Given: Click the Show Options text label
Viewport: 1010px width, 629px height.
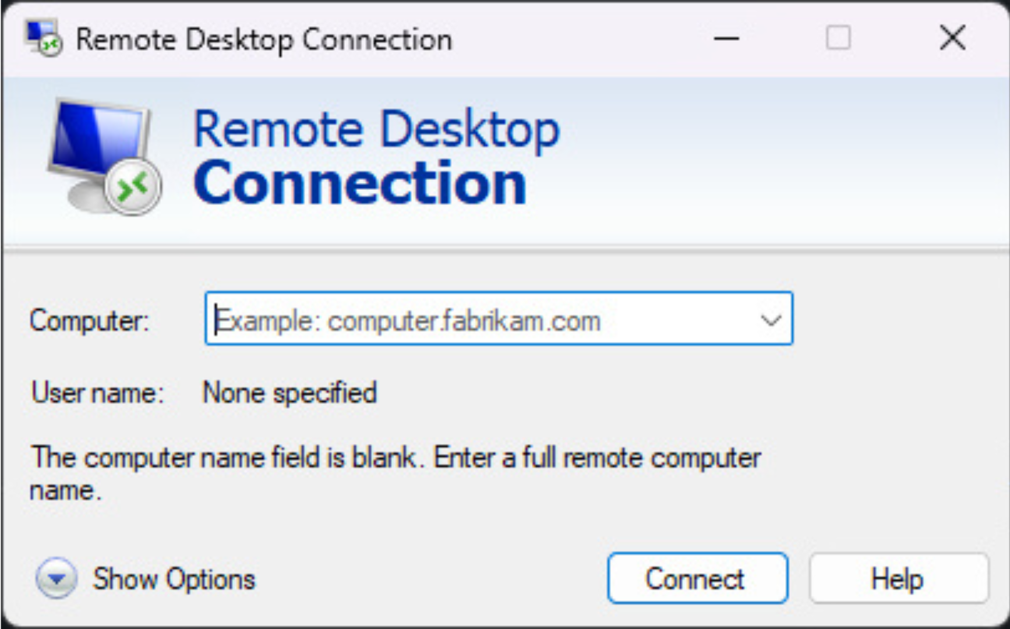Looking at the screenshot, I should [173, 578].
